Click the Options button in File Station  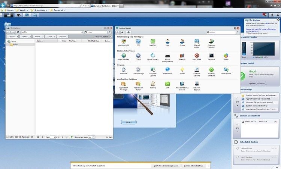(x=63, y=37)
